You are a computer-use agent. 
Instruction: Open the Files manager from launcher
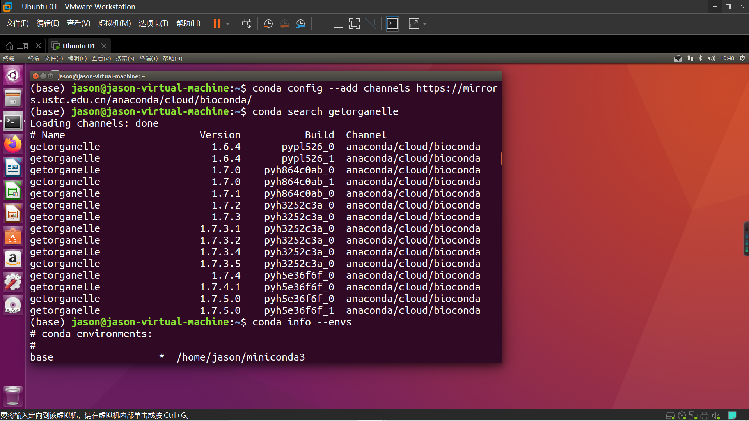tap(13, 98)
